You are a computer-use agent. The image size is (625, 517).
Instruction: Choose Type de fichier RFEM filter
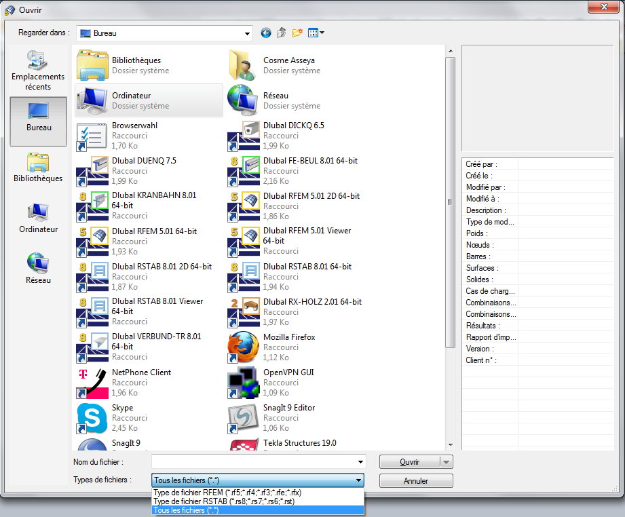pyautogui.click(x=257, y=493)
